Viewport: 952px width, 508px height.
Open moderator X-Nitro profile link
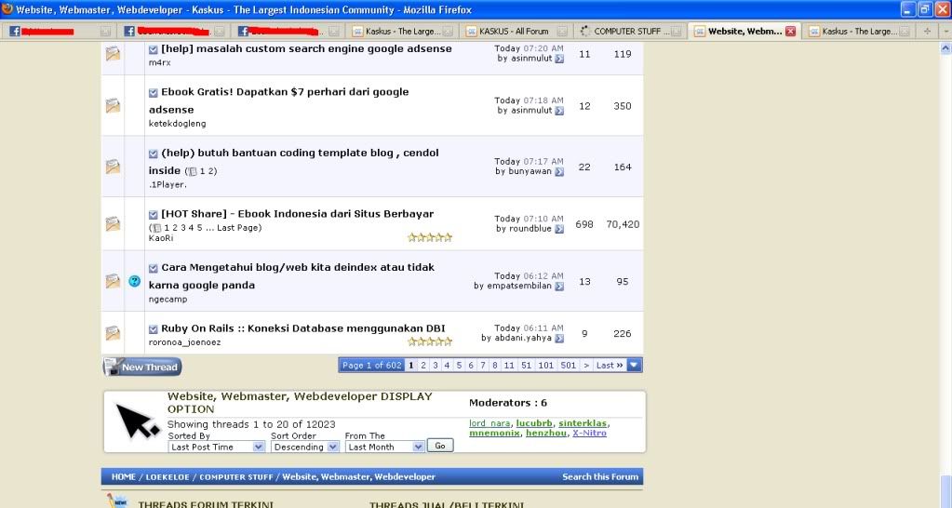point(590,433)
